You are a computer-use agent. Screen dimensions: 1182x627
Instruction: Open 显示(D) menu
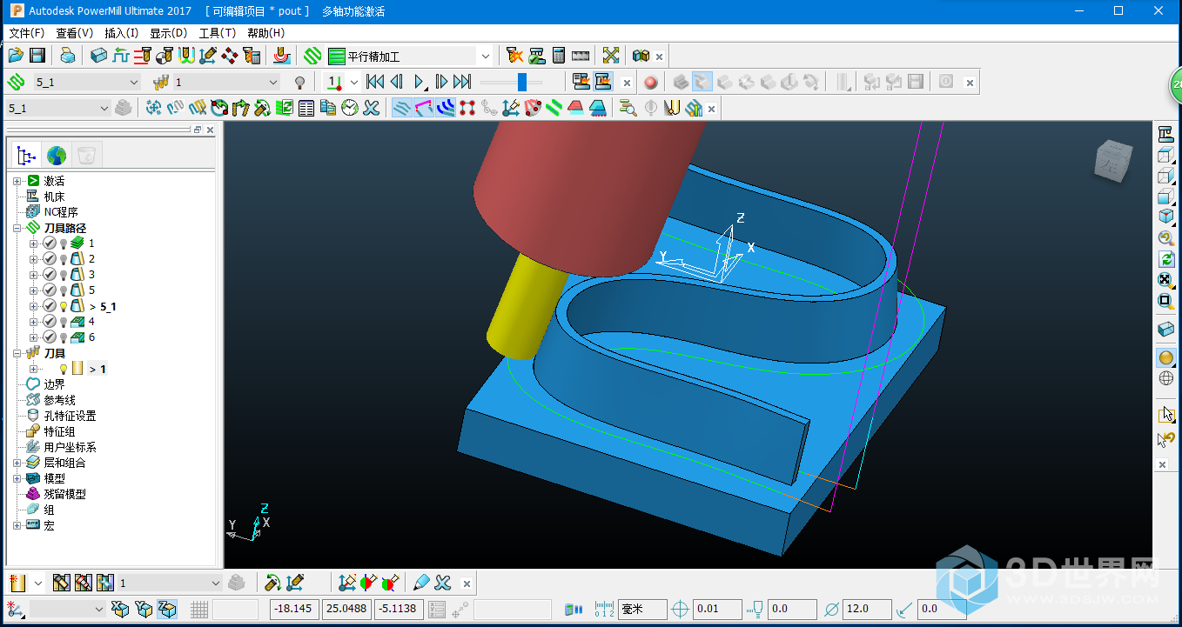[x=169, y=33]
